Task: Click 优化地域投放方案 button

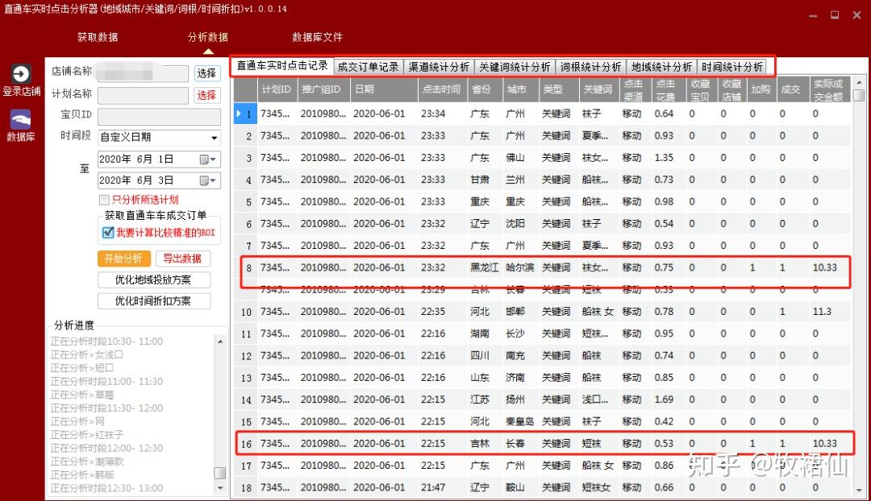Action: click(x=153, y=279)
